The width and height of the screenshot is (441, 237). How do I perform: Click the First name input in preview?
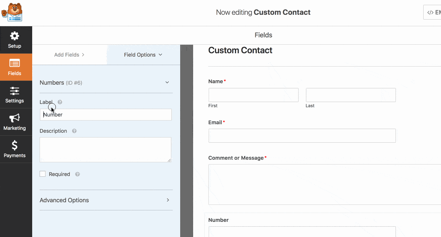(x=253, y=95)
